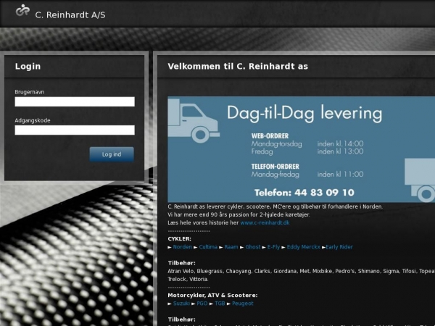Open the Norden bicycle brand link
The height and width of the screenshot is (326, 435).
pos(183,247)
